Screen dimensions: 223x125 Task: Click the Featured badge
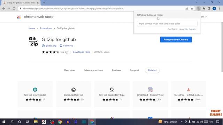tap(67, 45)
